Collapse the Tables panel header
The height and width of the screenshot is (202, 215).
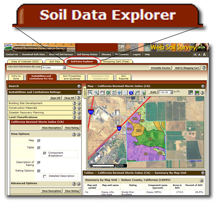[203, 173]
